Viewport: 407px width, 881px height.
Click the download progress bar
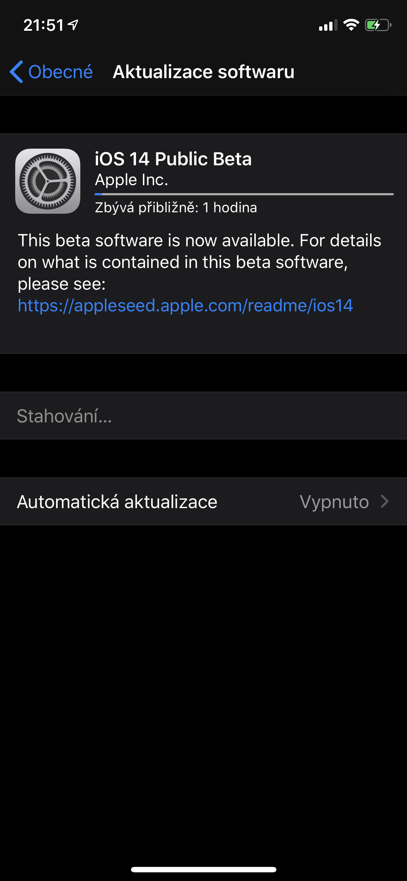click(244, 194)
